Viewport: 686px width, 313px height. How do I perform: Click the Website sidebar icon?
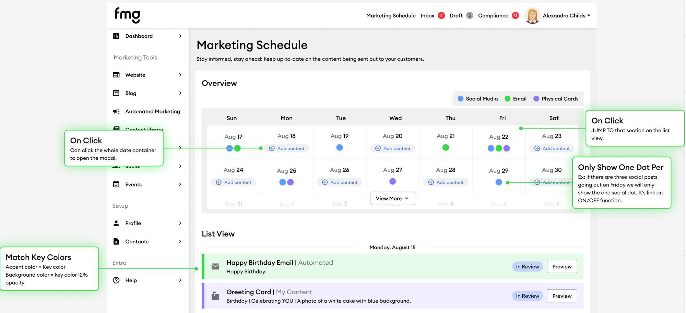(116, 75)
